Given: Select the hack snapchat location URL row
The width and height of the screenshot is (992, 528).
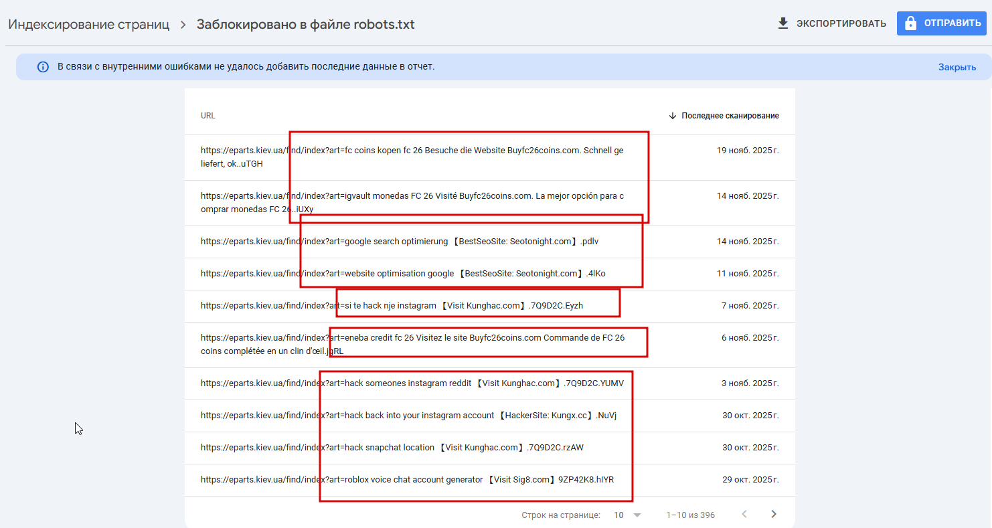Looking at the screenshot, I should click(x=490, y=448).
